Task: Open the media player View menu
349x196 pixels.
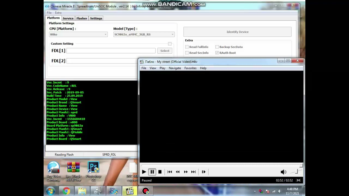Action: 153,68
